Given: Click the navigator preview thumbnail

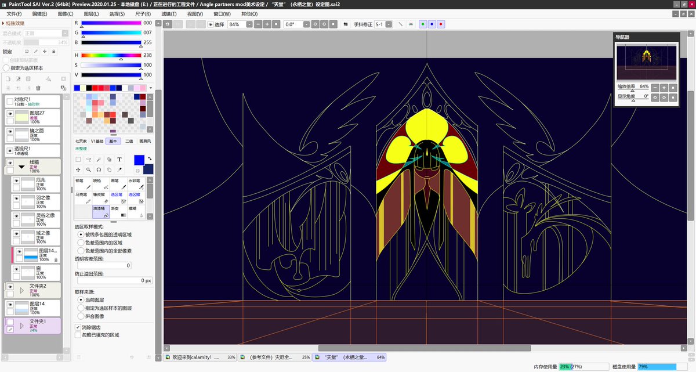Looking at the screenshot, I should [x=647, y=62].
